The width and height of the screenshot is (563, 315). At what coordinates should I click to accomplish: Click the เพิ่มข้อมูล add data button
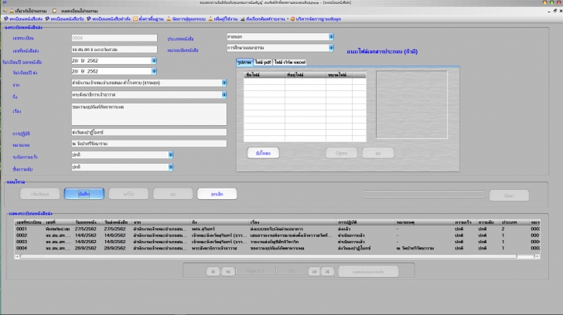coord(40,194)
